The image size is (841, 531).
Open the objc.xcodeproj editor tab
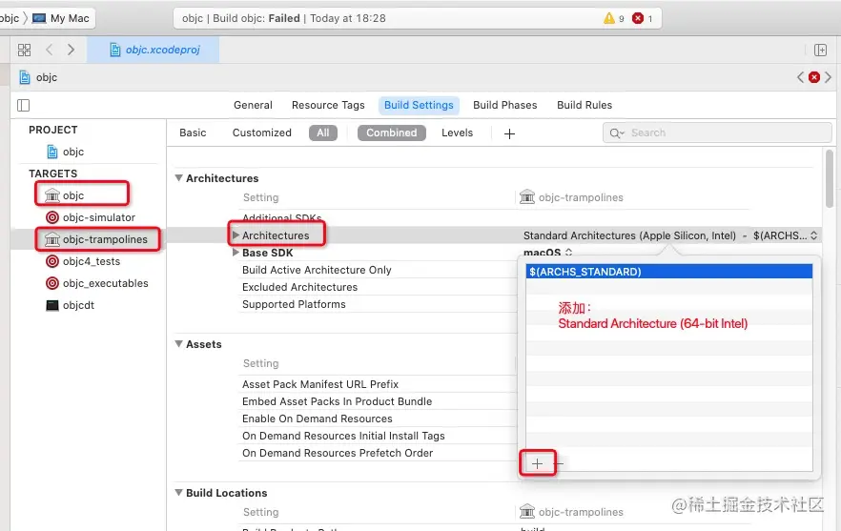click(x=154, y=50)
